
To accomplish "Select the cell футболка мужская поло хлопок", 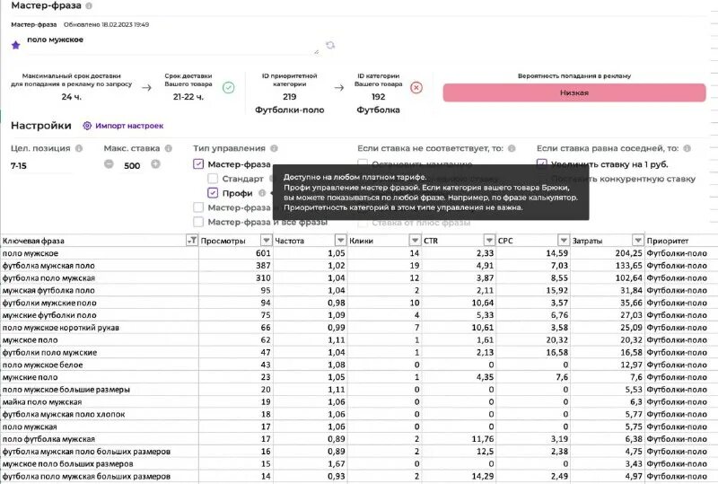I will [x=100, y=414].
